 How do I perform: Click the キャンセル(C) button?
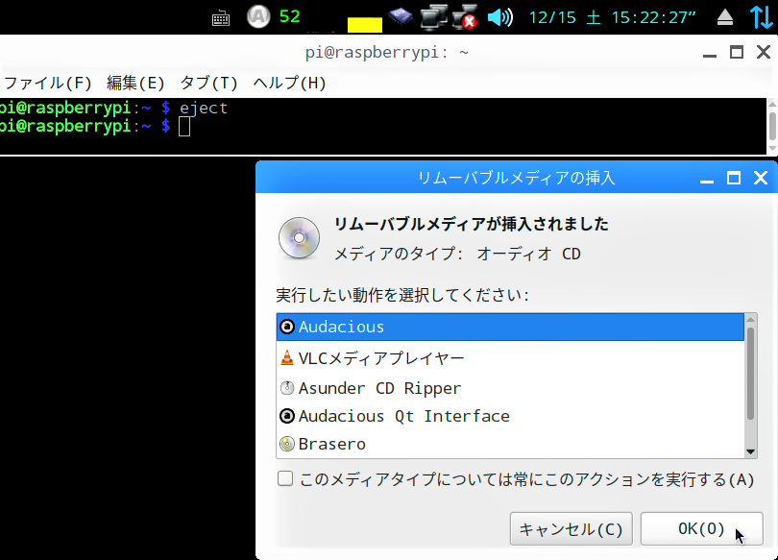[x=571, y=528]
